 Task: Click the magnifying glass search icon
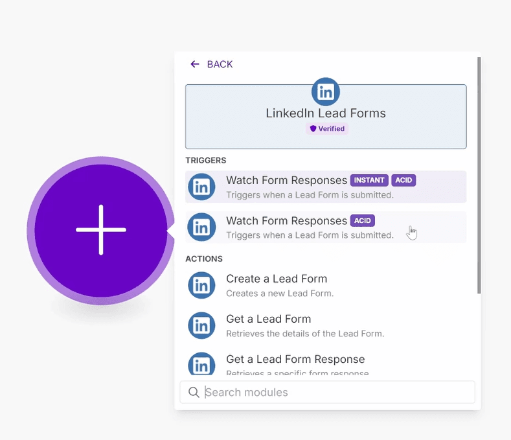193,392
